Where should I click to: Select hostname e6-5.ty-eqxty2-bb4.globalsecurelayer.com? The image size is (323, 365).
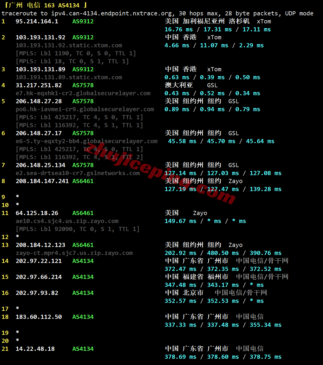pyautogui.click(x=87, y=141)
